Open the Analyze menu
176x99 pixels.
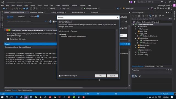click(75, 5)
